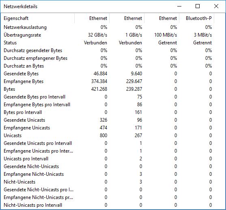
Task: Select the Empfangene Bytes row
Action: pyautogui.click(x=108, y=81)
